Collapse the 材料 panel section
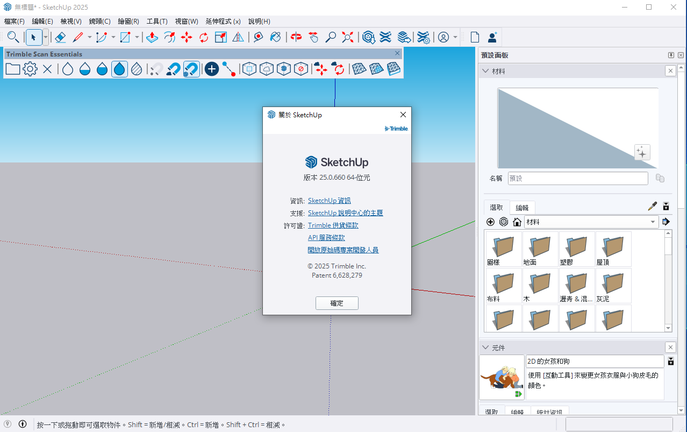This screenshot has height=432, width=687. (x=486, y=71)
